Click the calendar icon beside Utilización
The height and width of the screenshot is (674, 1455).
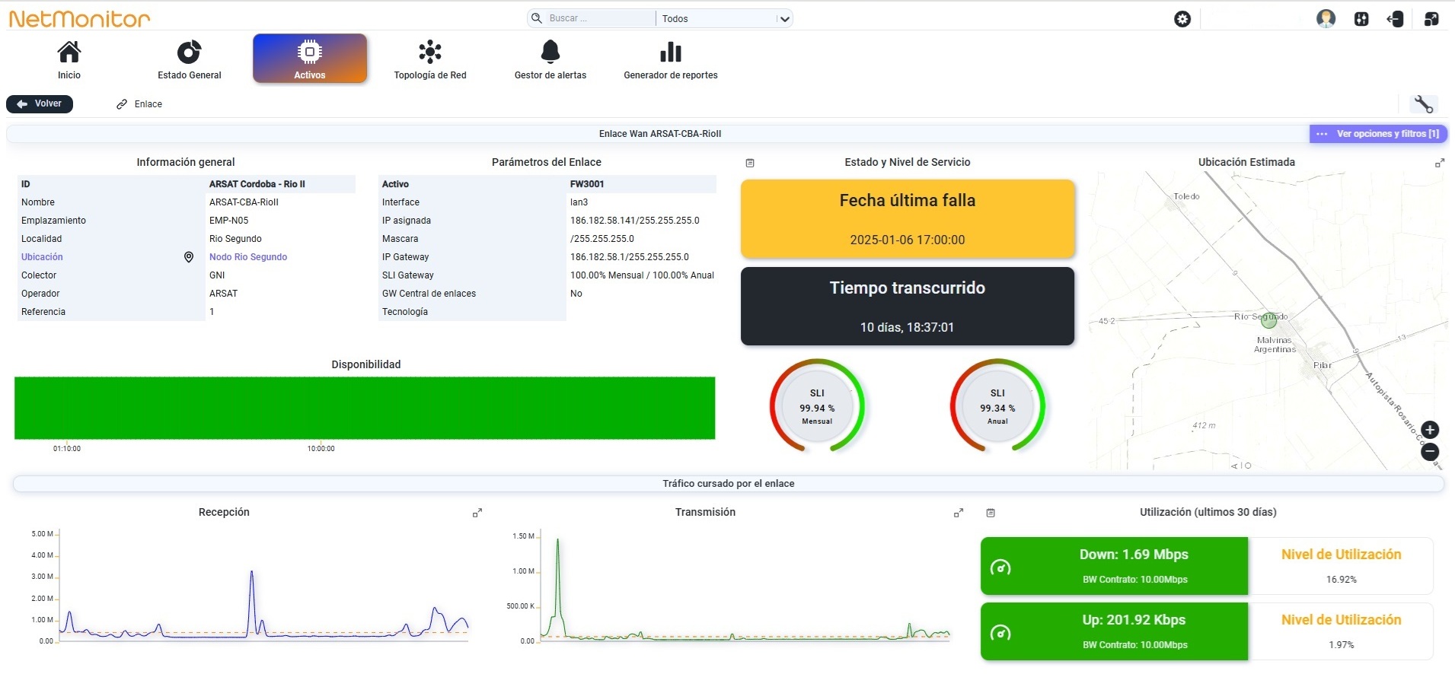991,513
